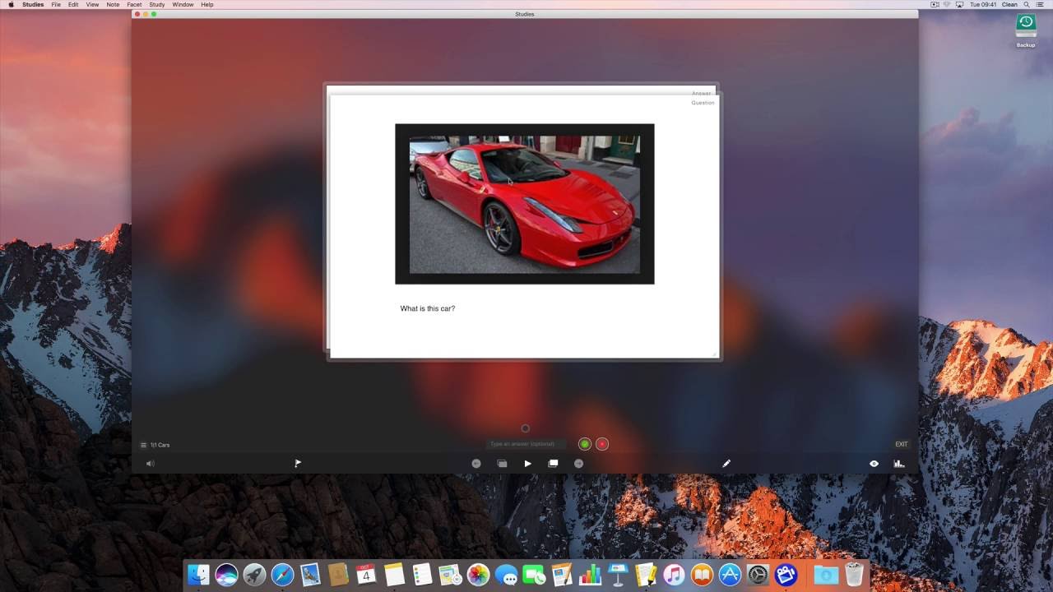
Task: Open Photos from the Dock
Action: 478,575
